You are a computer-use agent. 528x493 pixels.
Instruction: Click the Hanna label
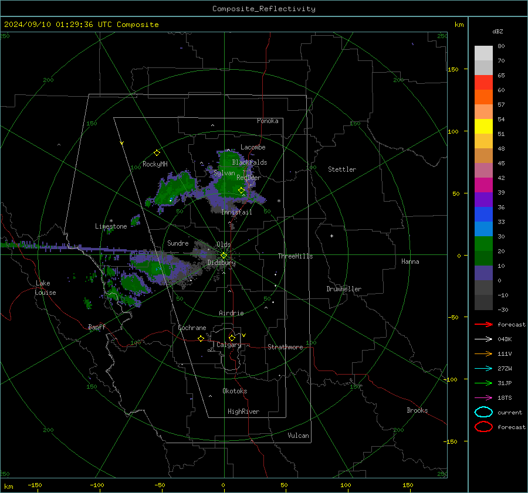point(410,261)
